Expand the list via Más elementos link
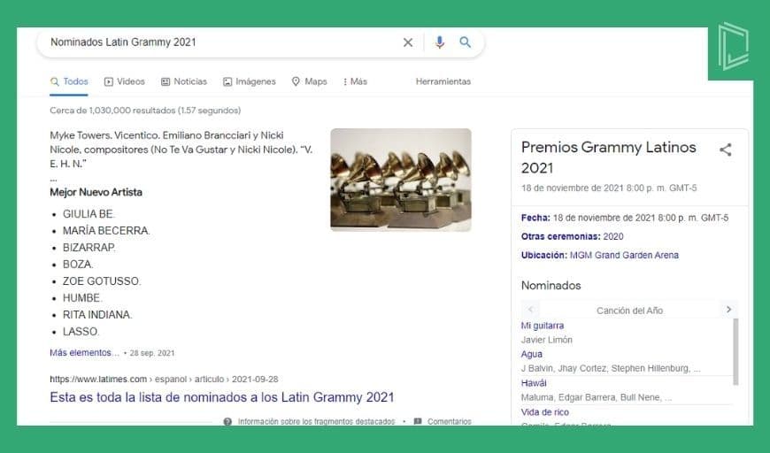The width and height of the screenshot is (770, 453). pos(84,352)
